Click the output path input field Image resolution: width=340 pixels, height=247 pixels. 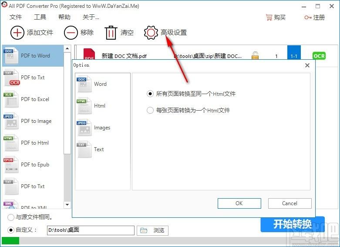[x=91, y=230]
